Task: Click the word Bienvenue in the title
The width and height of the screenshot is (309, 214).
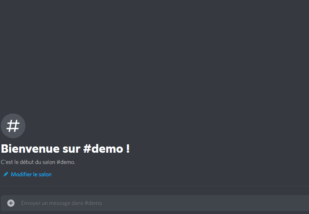Action: [30, 149]
